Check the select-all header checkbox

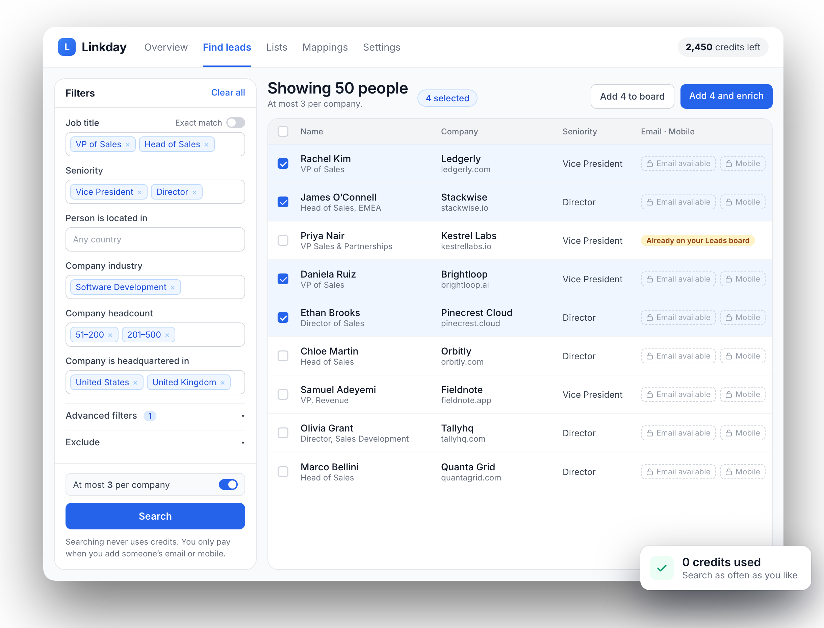coord(283,132)
